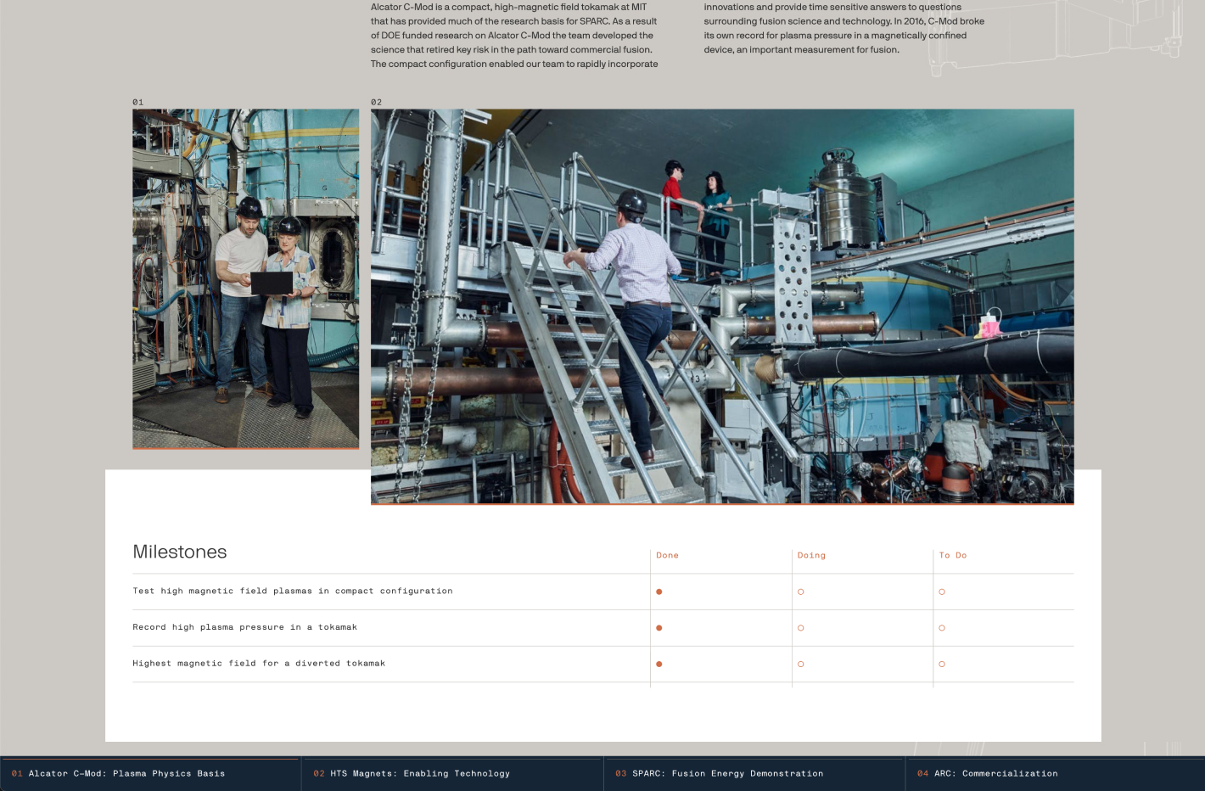Click the Done column header
The height and width of the screenshot is (791, 1205).
coord(667,555)
